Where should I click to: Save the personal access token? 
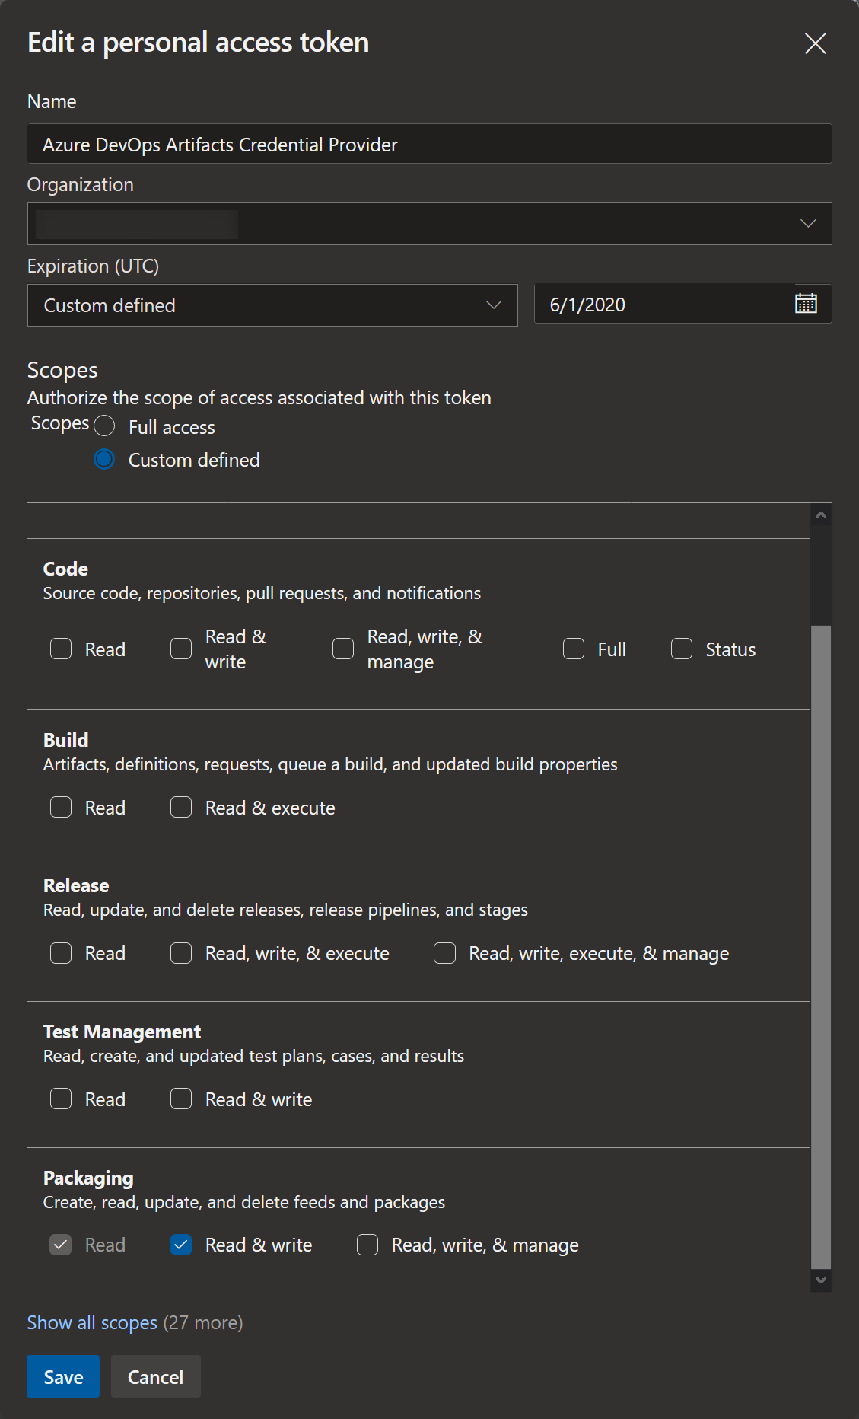click(x=63, y=1376)
